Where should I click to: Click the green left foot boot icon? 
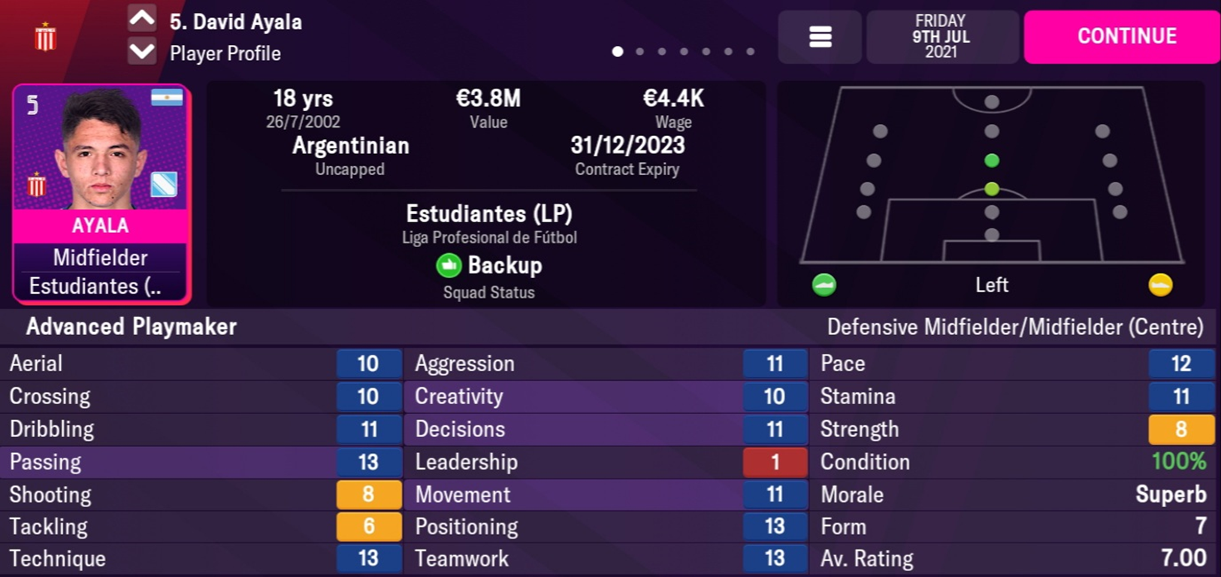click(824, 285)
